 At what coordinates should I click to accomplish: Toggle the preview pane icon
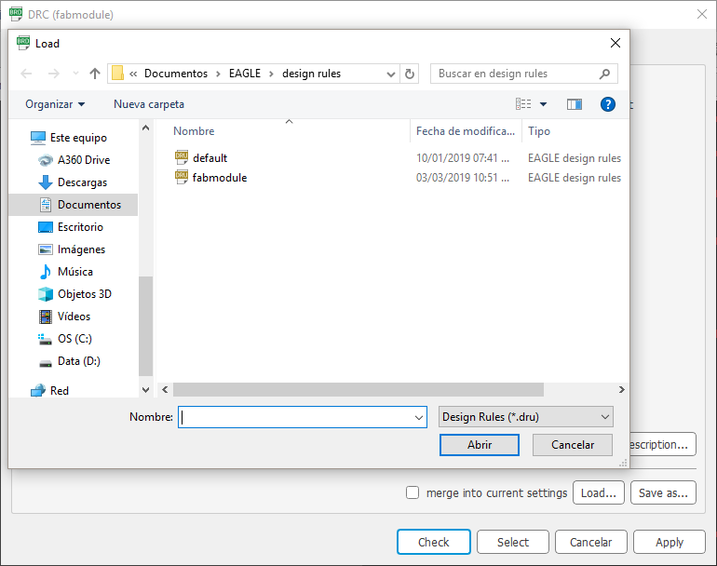(575, 104)
